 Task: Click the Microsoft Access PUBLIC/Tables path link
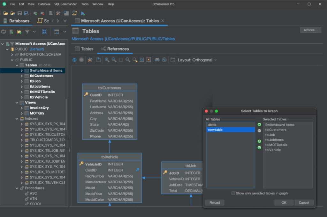[x=123, y=39]
